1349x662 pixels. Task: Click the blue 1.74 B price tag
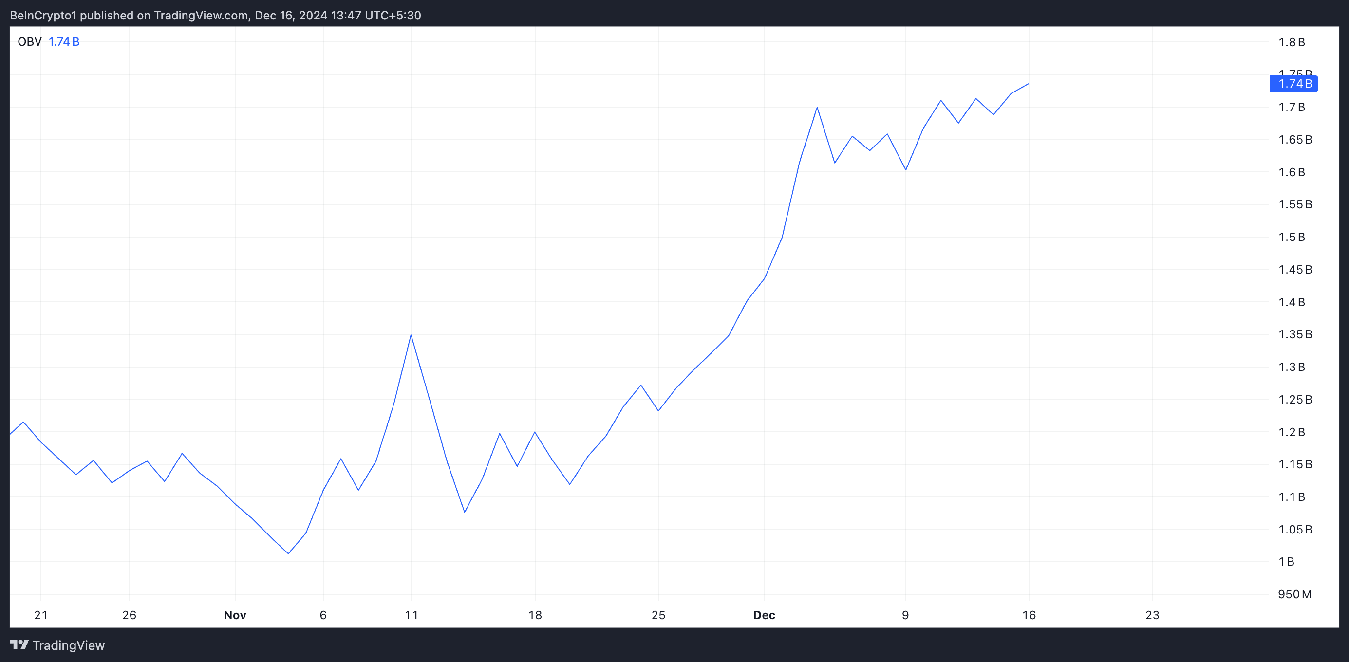coord(1293,84)
